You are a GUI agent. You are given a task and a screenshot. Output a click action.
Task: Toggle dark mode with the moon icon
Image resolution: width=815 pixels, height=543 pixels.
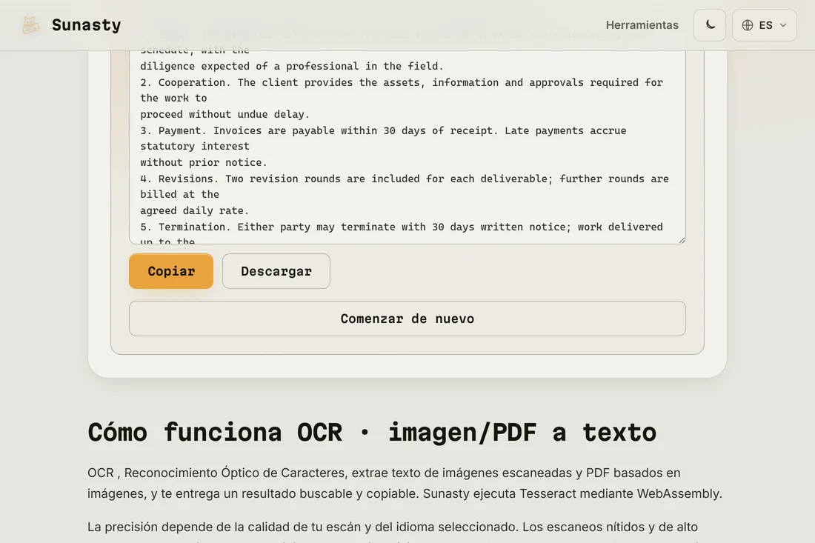(710, 25)
